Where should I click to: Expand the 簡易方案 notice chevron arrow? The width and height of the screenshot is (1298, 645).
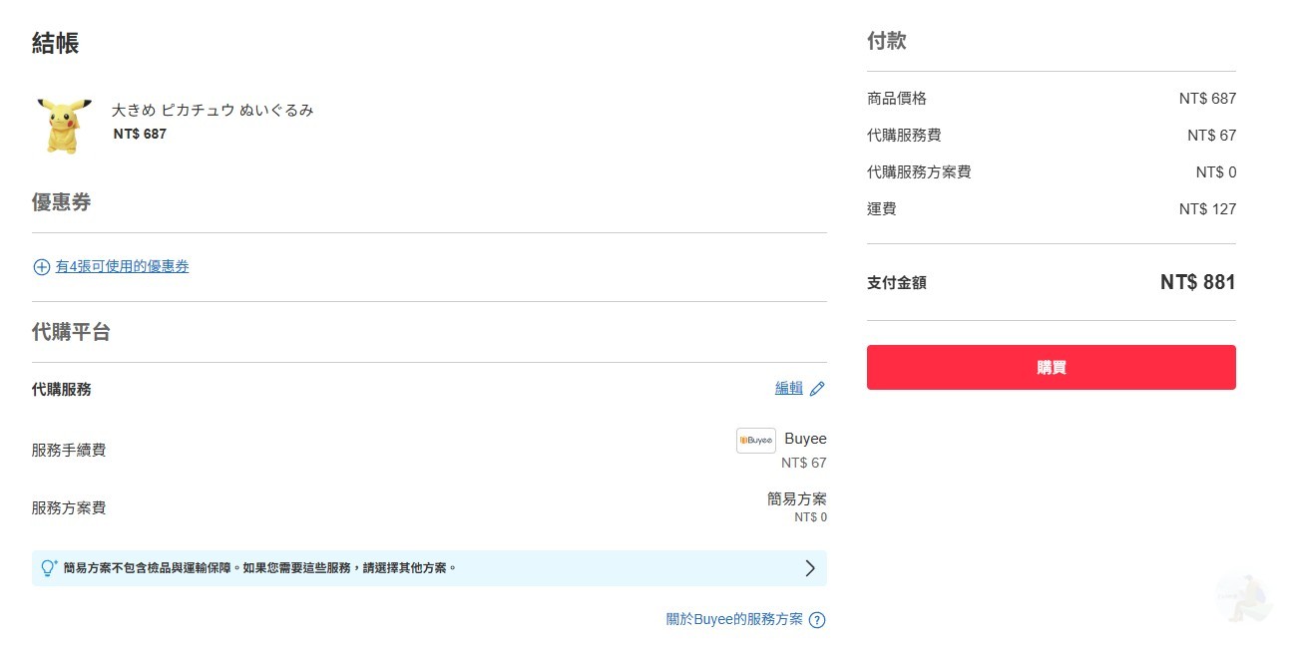pyautogui.click(x=810, y=568)
